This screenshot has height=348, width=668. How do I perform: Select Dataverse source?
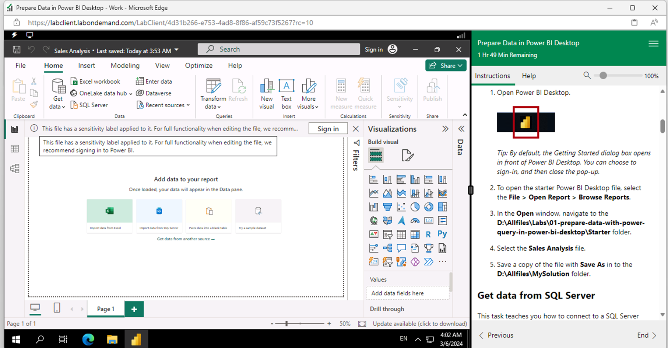[x=154, y=93]
